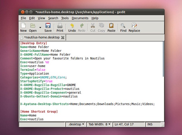This screenshot has width=182, height=135.
Task: Click the Copy icon
Action: (101, 25)
